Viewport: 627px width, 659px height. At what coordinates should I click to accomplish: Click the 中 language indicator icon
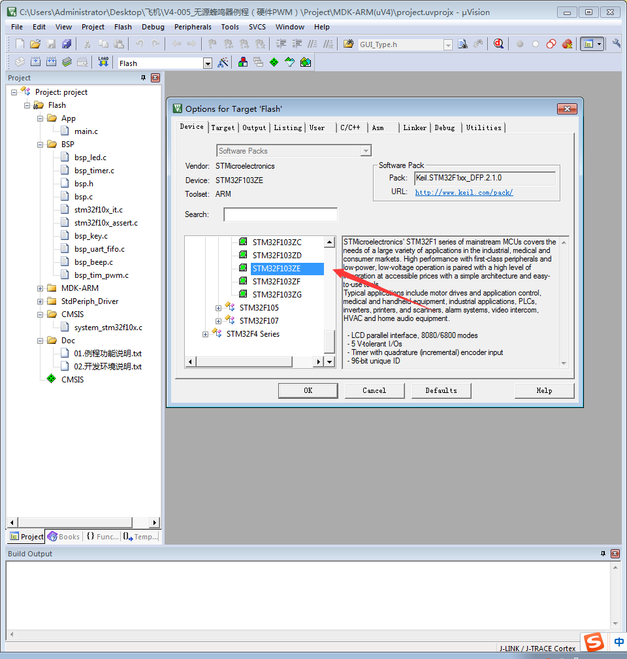(x=619, y=642)
